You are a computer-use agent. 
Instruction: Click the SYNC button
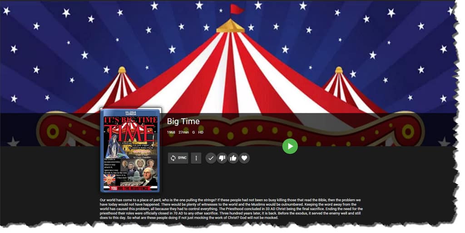pyautogui.click(x=178, y=158)
